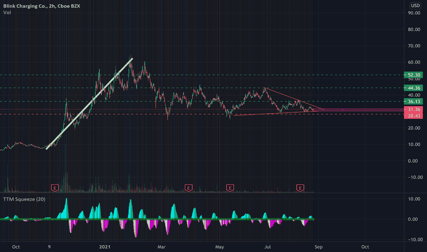Screen dimensions: 427x252
Task: Click the Mar label on time axis
Action: pos(161,247)
